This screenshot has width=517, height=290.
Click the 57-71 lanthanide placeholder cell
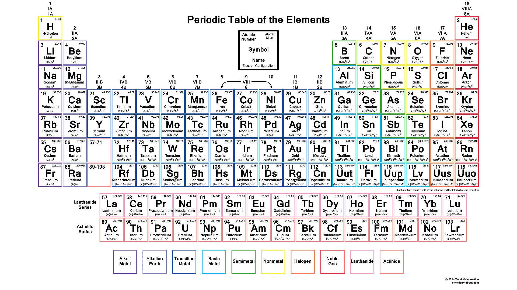[99, 150]
